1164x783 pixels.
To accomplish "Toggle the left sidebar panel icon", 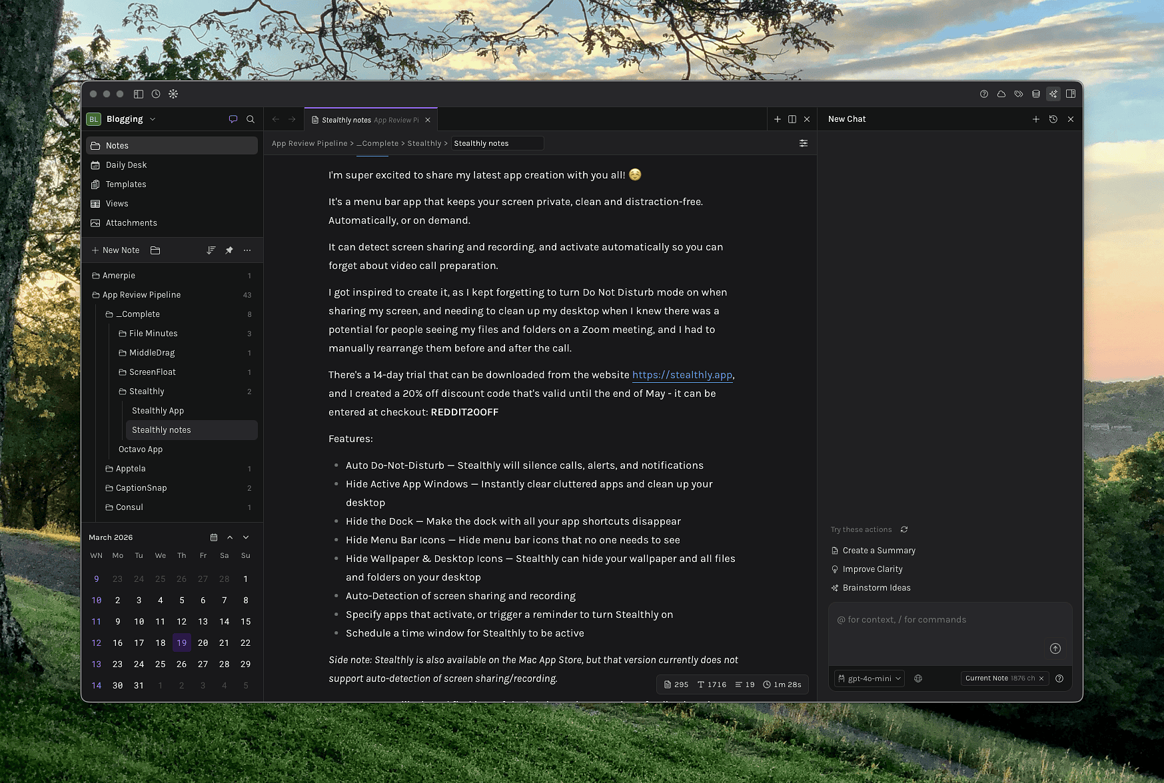I will 139,94.
